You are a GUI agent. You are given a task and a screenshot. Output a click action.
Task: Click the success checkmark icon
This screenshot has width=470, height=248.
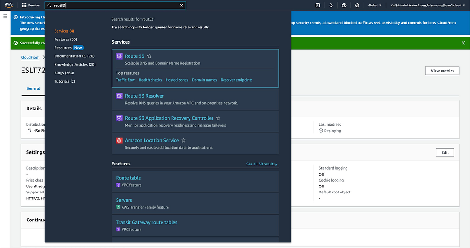16,43
